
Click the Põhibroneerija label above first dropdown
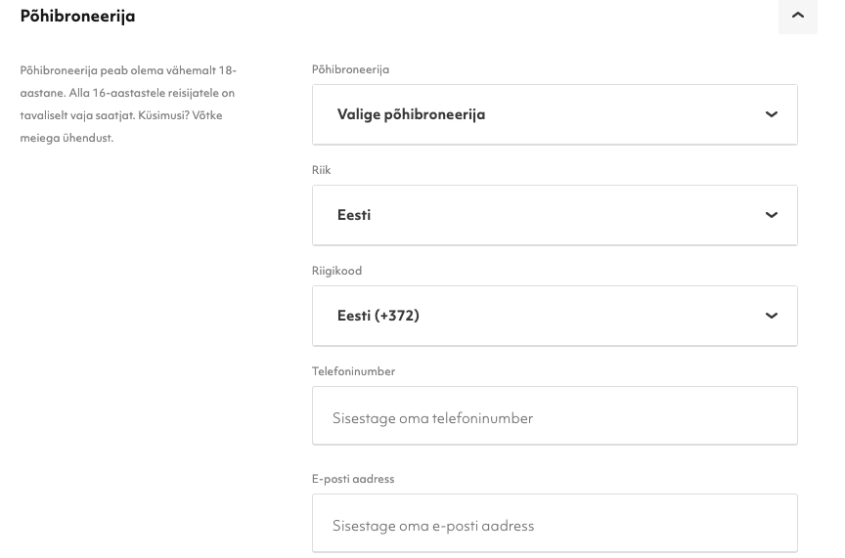coord(350,69)
